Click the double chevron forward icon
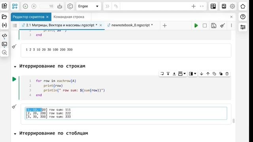 [107, 6]
